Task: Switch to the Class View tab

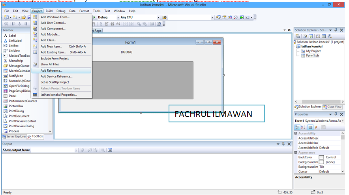Action: click(332, 107)
